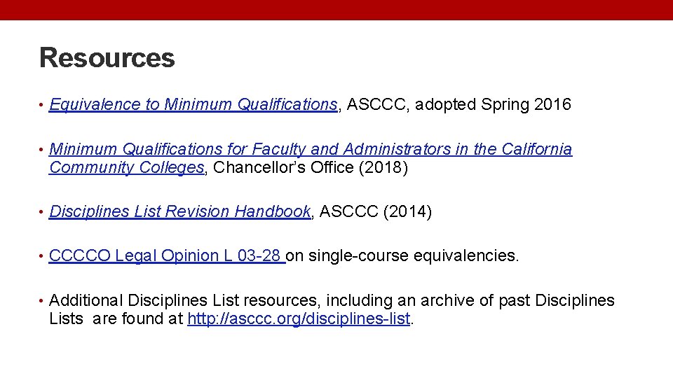Click the text 'on single-course equivalencies.'
The width and height of the screenshot is (673, 378).
(x=403, y=256)
